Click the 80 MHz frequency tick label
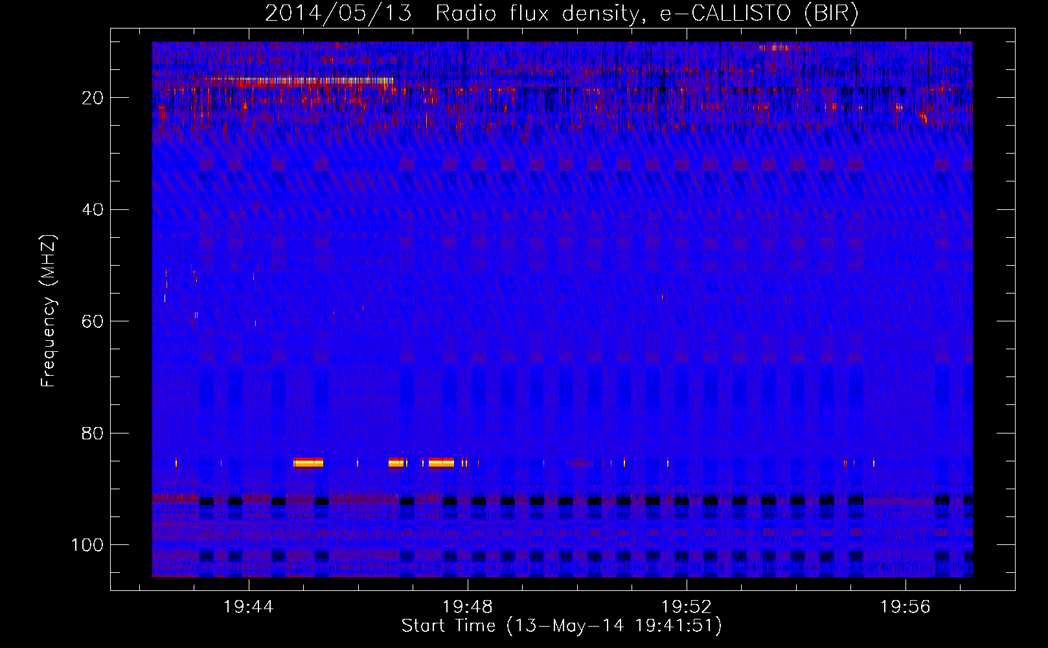1048x648 pixels. 93,433
